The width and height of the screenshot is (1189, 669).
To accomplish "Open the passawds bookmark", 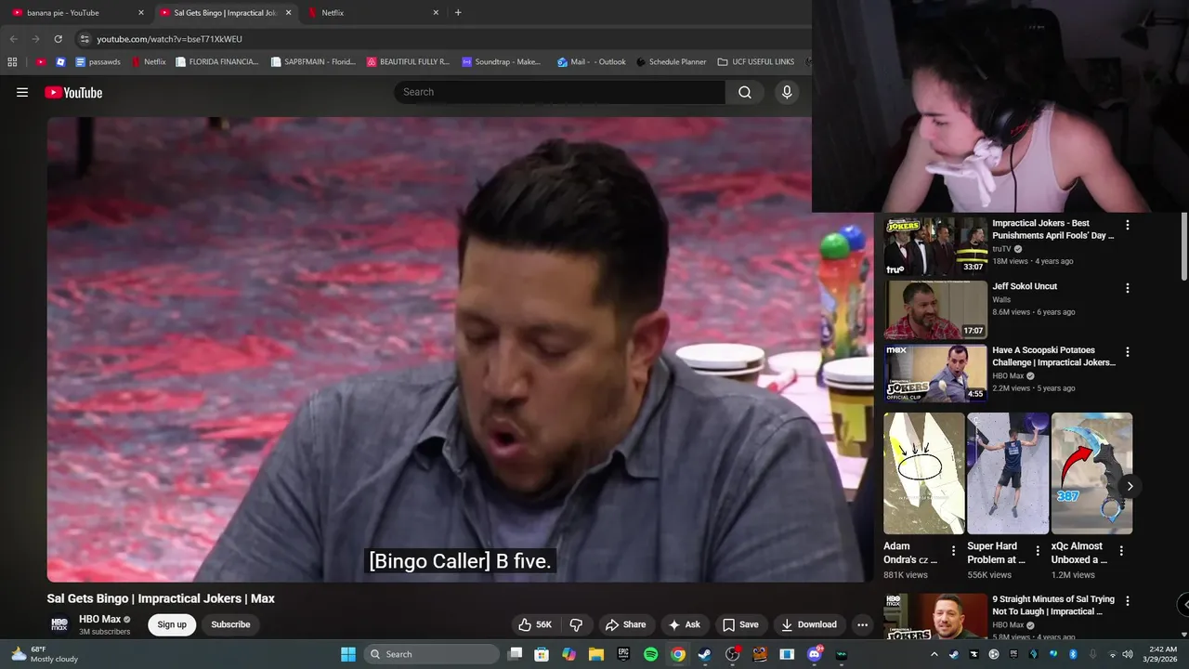I will tap(98, 62).
